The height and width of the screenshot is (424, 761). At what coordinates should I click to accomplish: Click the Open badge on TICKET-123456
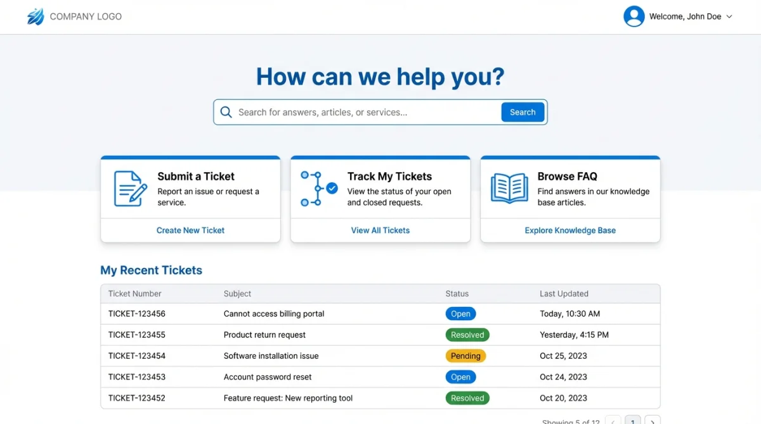[460, 313]
